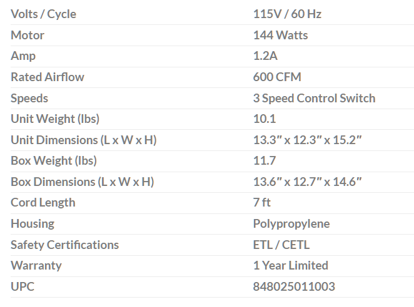
Task: Select the 13.3" x 12.3" x 15.2" value
Action: pos(308,140)
